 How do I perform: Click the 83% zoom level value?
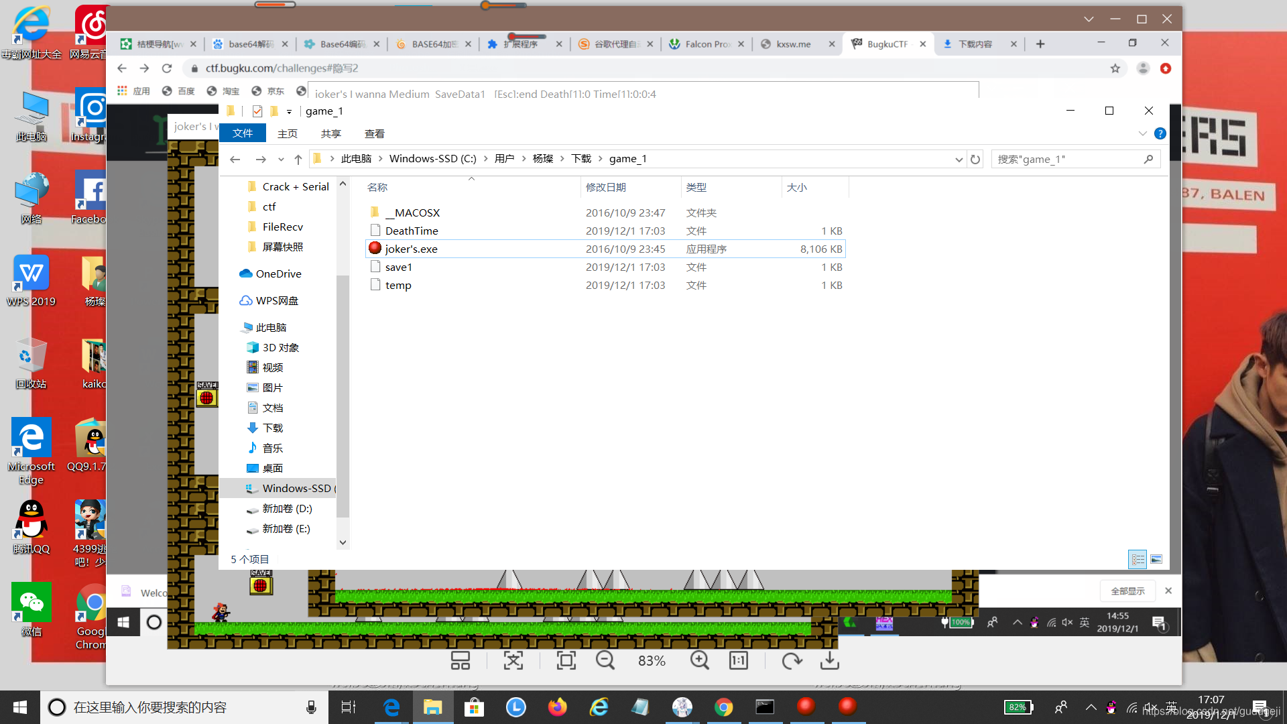coord(652,661)
